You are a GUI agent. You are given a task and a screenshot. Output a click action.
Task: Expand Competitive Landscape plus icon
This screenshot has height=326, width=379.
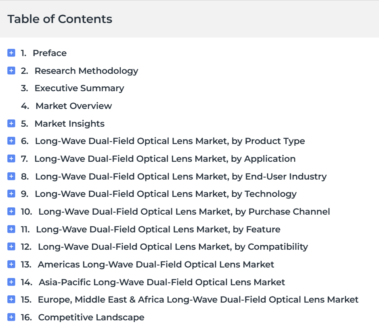point(11,317)
